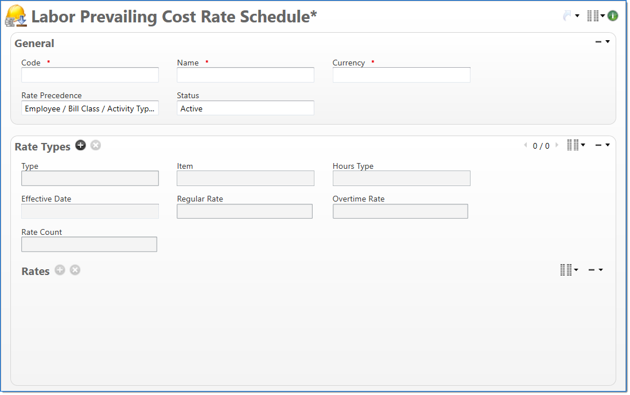Open the share arrow dropdown in header
The height and width of the screenshot is (395, 630).
[x=570, y=16]
